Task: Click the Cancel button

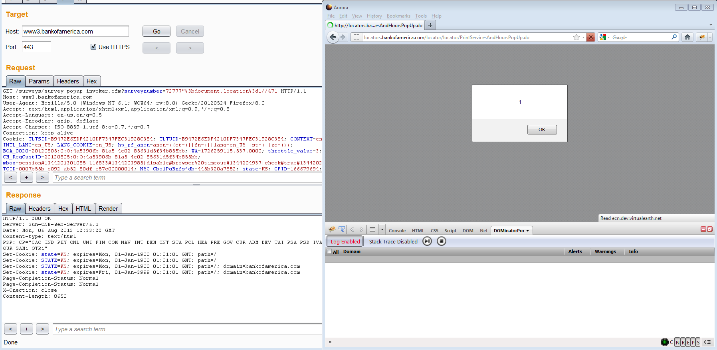Action: 190,31
